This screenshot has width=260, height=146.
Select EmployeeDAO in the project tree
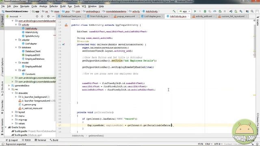32,55
